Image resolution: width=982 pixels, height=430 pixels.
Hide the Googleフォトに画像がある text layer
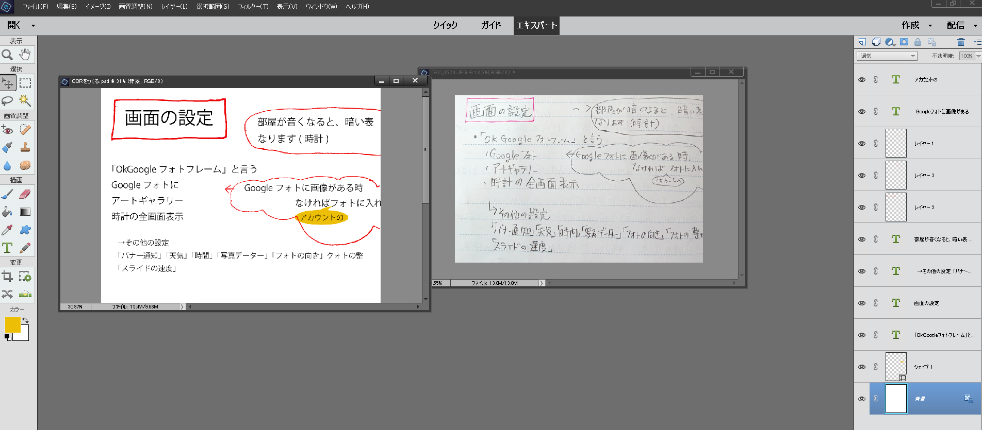[862, 112]
